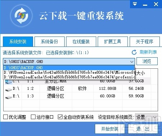Uncheck the 全自动安装系统 checkbox

[x=60, y=117]
